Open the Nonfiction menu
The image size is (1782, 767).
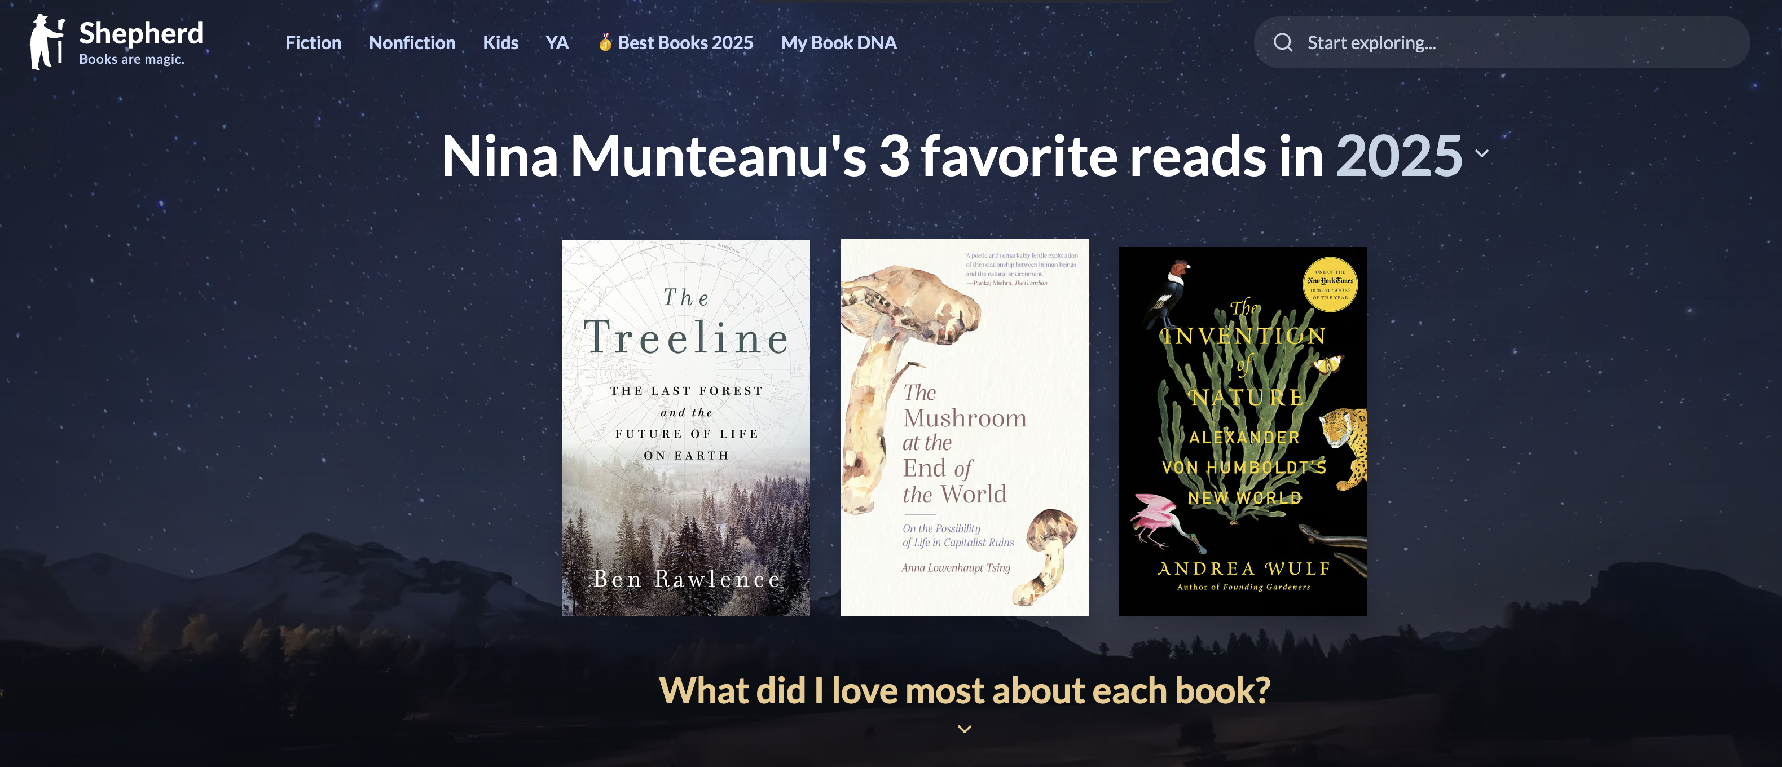[412, 43]
